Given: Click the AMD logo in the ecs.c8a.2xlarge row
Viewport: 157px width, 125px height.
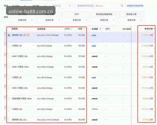Looking at the screenshot, I should (94, 88).
